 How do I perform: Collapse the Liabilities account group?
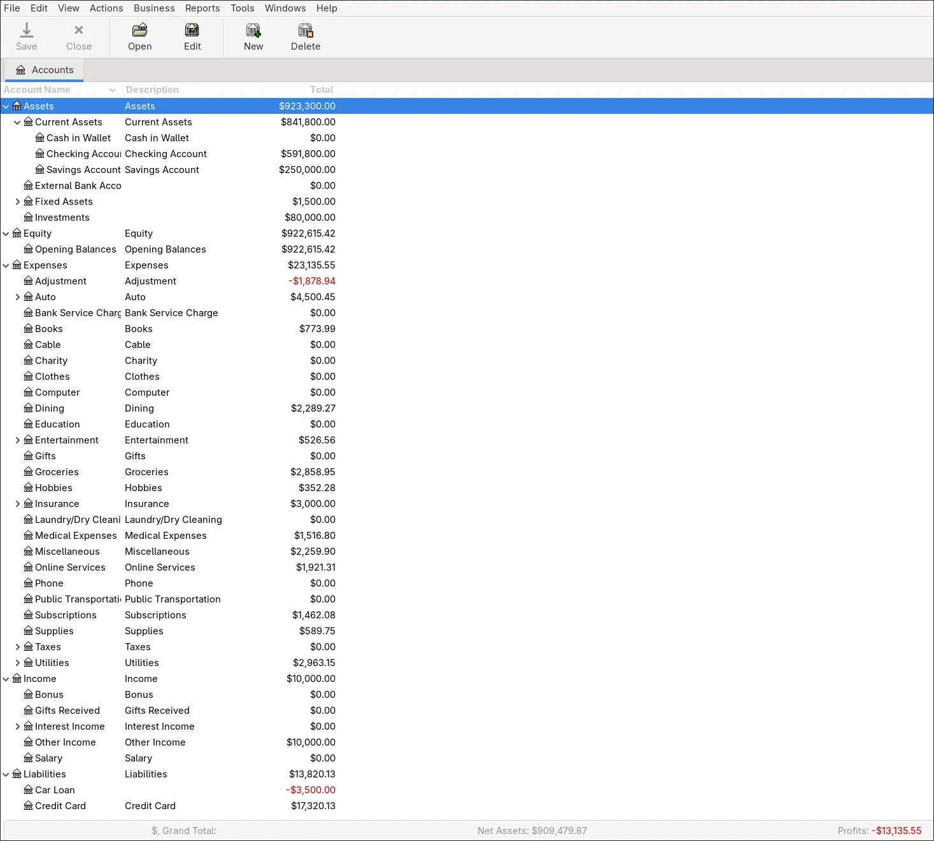click(x=6, y=774)
